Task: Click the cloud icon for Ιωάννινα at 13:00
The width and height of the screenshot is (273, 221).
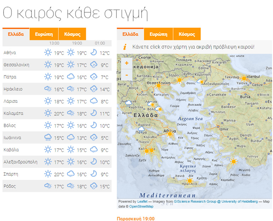Action: (48, 138)
